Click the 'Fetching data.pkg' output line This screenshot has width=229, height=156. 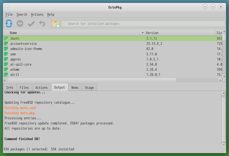pyautogui.click(x=20, y=113)
